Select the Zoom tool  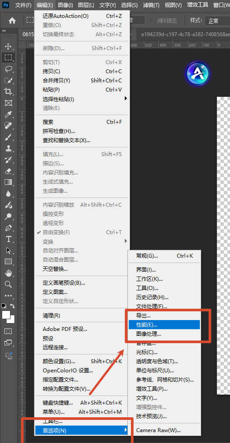[8, 284]
